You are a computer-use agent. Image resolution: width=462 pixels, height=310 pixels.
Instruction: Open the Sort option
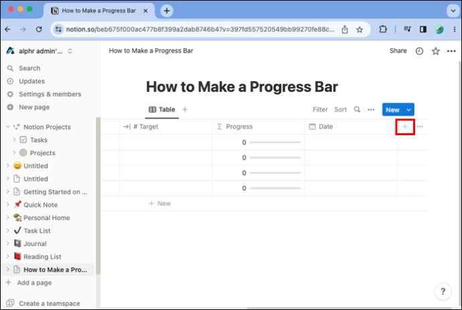340,110
